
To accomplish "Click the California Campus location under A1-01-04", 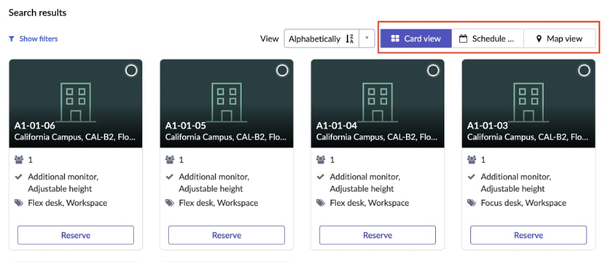I will [377, 137].
